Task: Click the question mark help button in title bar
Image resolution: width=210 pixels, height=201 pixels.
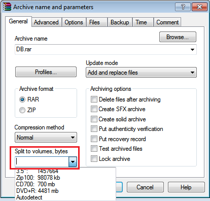Action: [x=183, y=7]
